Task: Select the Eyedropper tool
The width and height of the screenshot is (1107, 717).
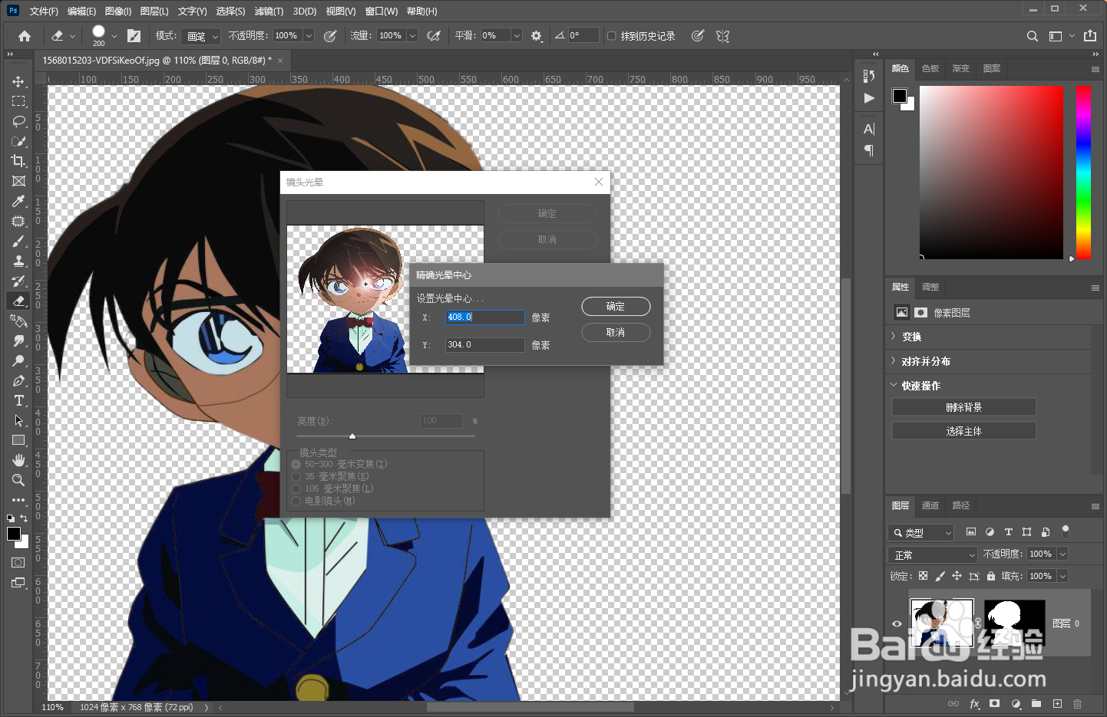Action: pyautogui.click(x=18, y=201)
